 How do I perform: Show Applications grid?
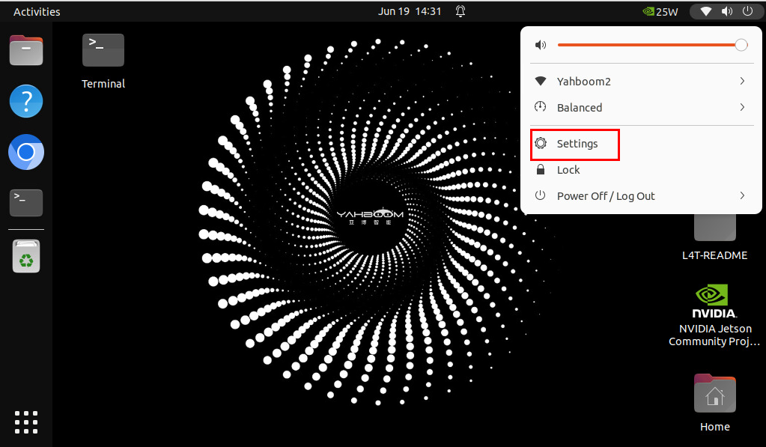point(26,422)
